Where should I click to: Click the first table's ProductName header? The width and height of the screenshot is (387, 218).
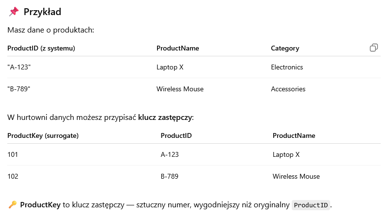pyautogui.click(x=178, y=48)
